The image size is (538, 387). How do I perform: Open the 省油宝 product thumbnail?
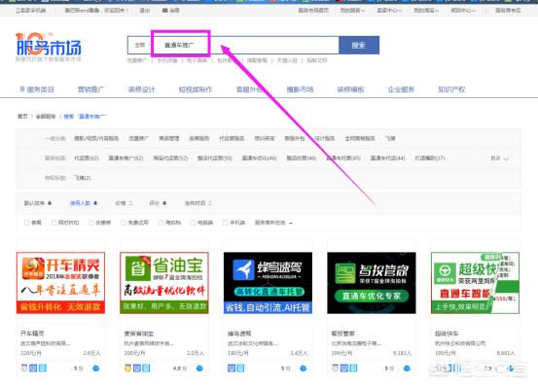point(164,283)
